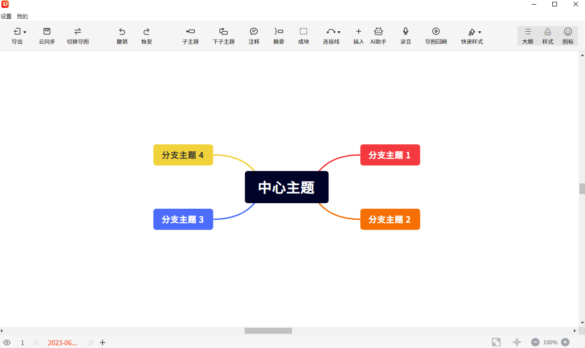Add a new sheet with the plus button
The width and height of the screenshot is (585, 348).
[x=102, y=342]
